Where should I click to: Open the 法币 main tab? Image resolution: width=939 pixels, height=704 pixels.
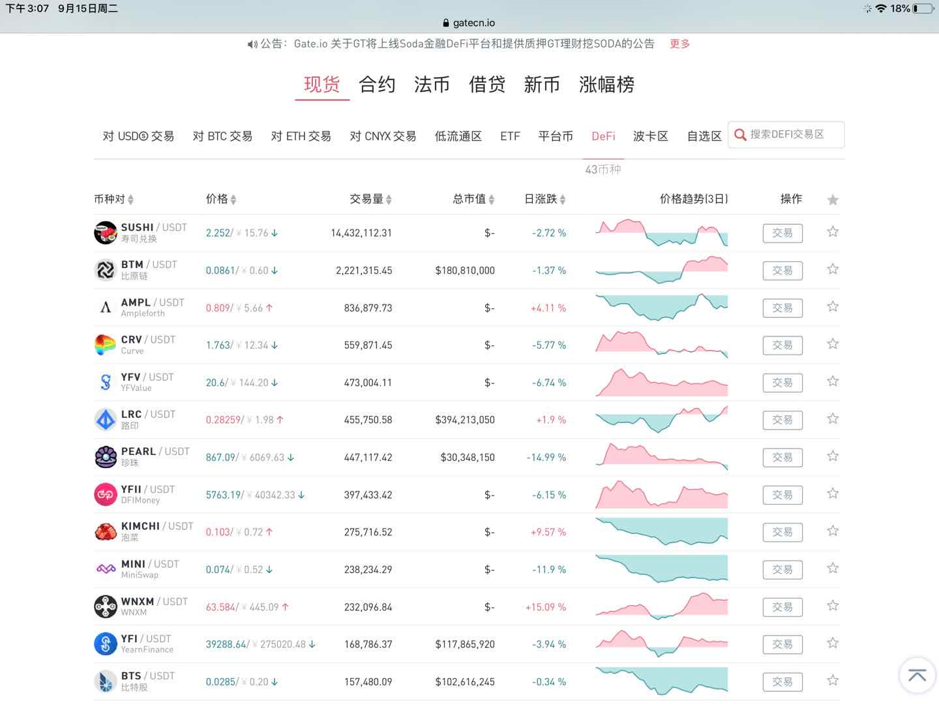pyautogui.click(x=432, y=85)
